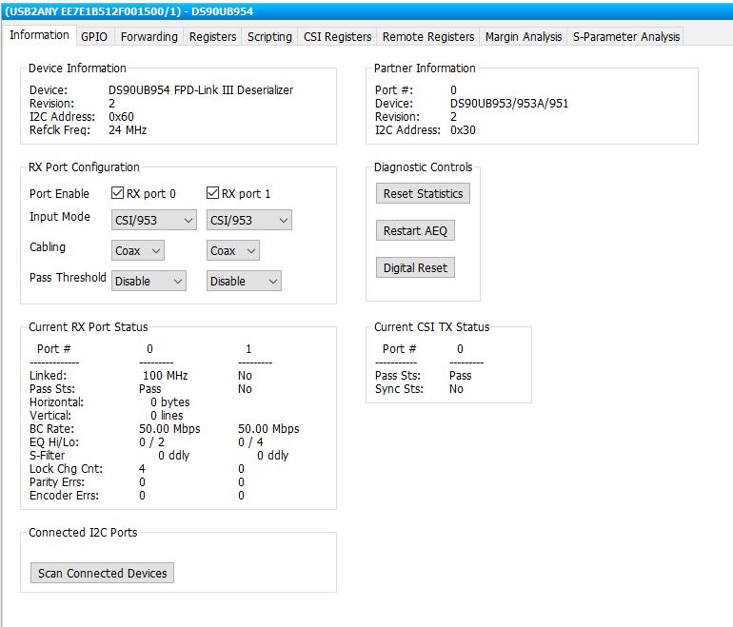Viewport: 733px width, 627px height.
Task: Switch to Margin Analysis tab
Action: click(524, 37)
